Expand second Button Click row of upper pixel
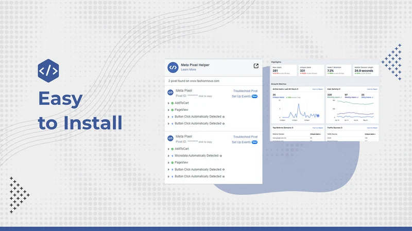This screenshot has width=412, height=231. tap(169, 124)
